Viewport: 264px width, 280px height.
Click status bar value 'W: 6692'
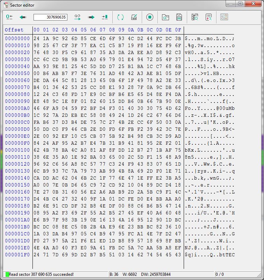point(130,274)
